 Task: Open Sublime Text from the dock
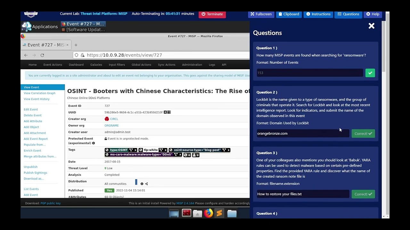[219, 213]
